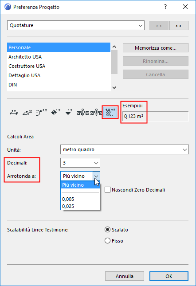This screenshot has height=286, width=196.
Task: Click the Esempio field showing 0,123 m²
Action: point(155,116)
